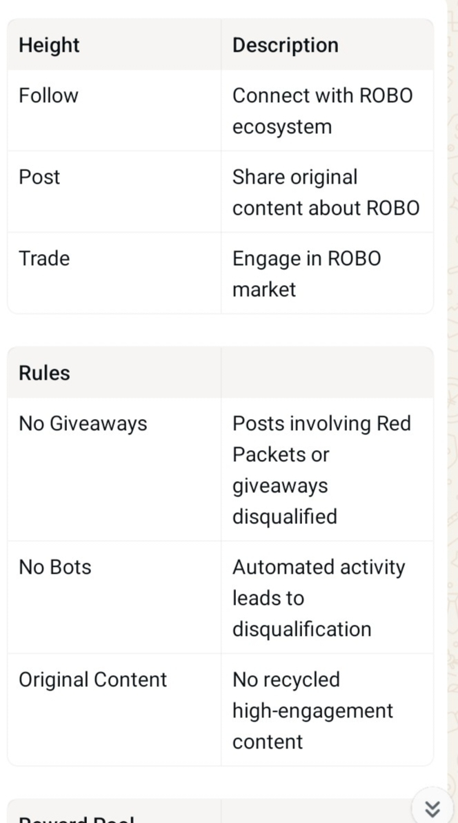Click the partially visible Reward Pool header
Viewport: 458px width, 823px height.
coord(77,817)
